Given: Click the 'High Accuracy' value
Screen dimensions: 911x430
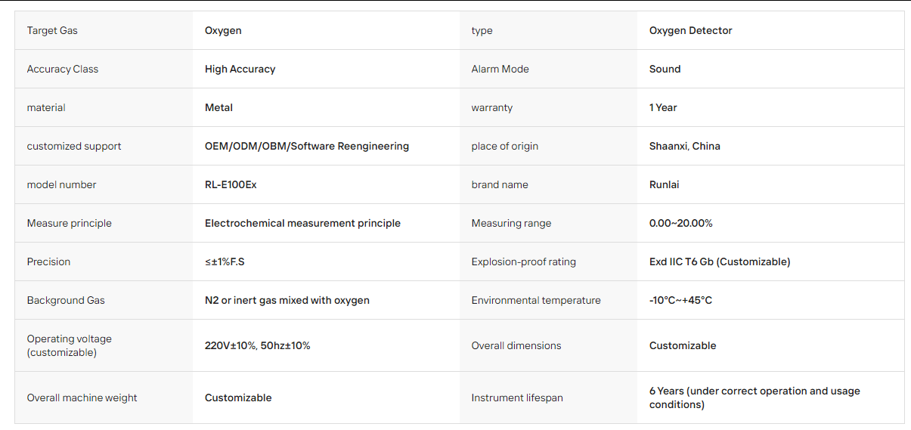Looking at the screenshot, I should pyautogui.click(x=240, y=70).
